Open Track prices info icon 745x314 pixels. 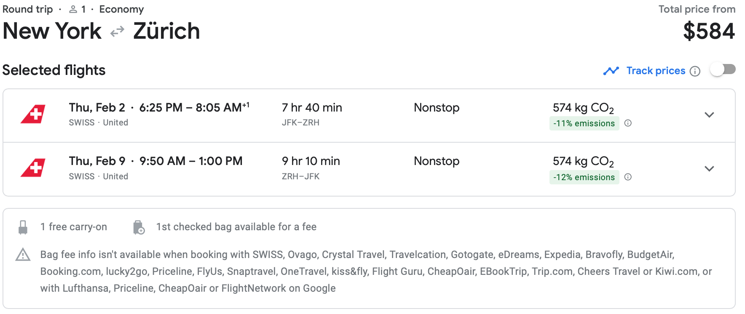click(x=695, y=71)
